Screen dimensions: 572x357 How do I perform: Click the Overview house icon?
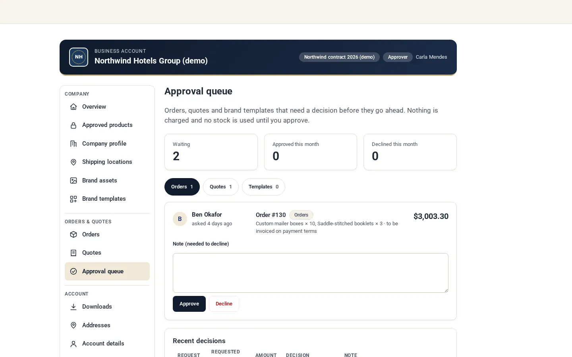pyautogui.click(x=73, y=107)
